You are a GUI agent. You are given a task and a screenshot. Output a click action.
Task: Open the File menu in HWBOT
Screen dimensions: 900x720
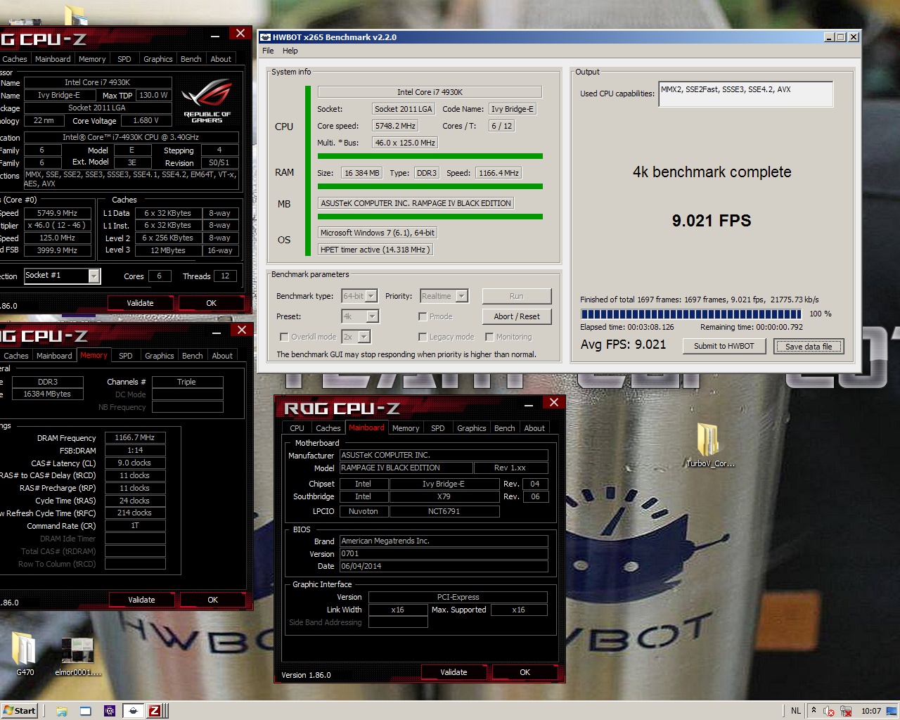pos(268,51)
